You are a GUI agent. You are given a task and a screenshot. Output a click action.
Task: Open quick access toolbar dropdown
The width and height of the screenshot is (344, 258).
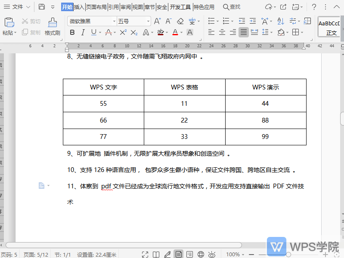tap(53, 7)
